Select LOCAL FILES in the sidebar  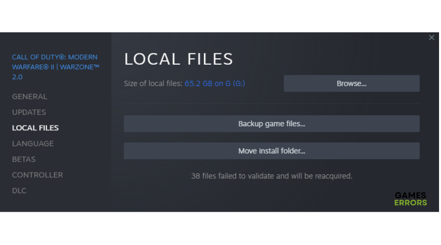[35, 128]
